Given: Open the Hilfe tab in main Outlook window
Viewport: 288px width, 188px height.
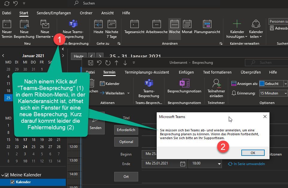Looking at the screenshot, I should click(126, 13).
